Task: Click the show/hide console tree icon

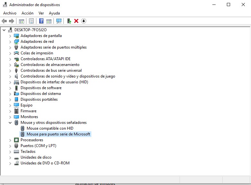Action: point(22,21)
